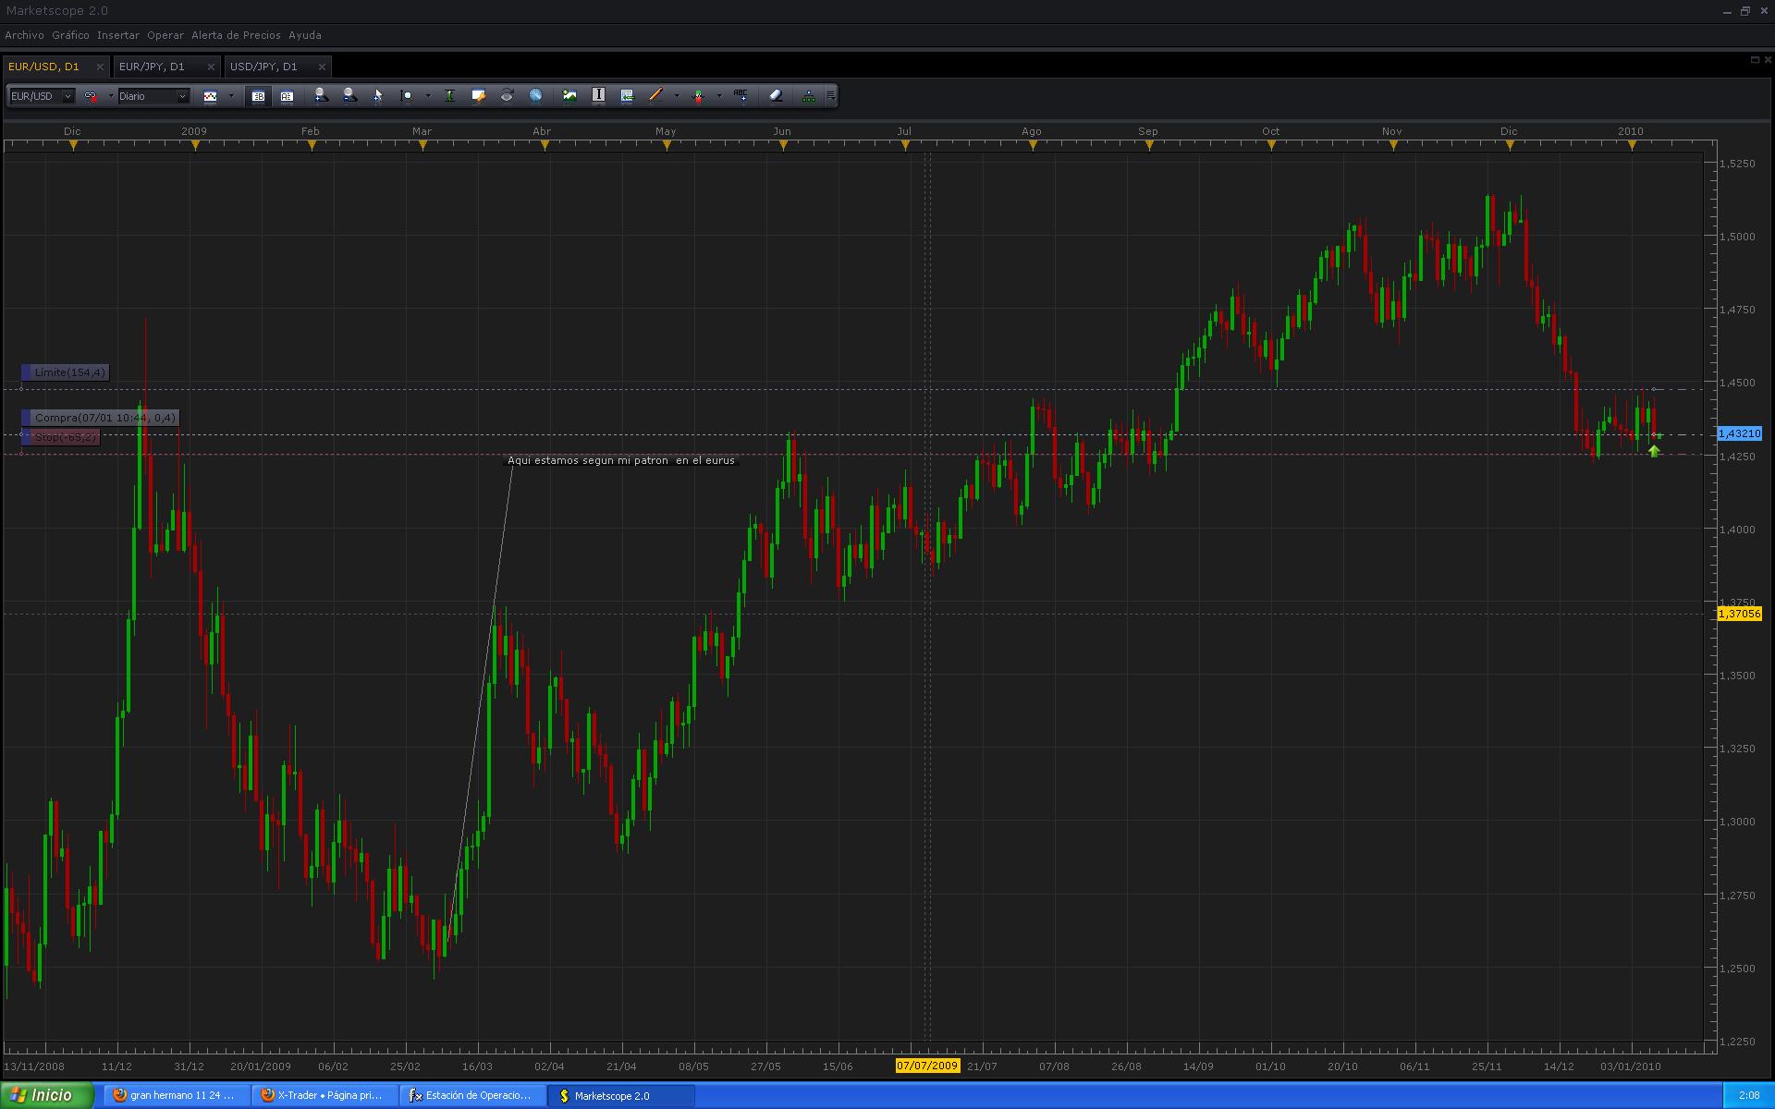Toggle the first chart layout mode button

pos(258,96)
